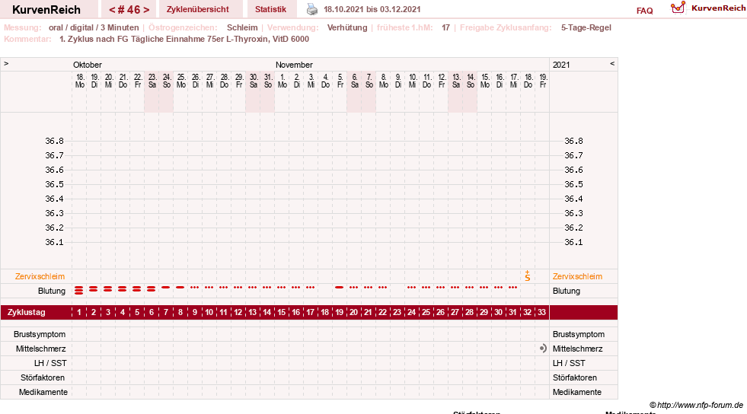Viewport: 747px width, 414px height.
Task: Select cycle day 23 in the red Zyklustag bar
Action: [397, 312]
